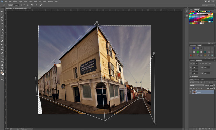Select the Zoom tool
216x130 pixels.
pyautogui.click(x=2, y=68)
